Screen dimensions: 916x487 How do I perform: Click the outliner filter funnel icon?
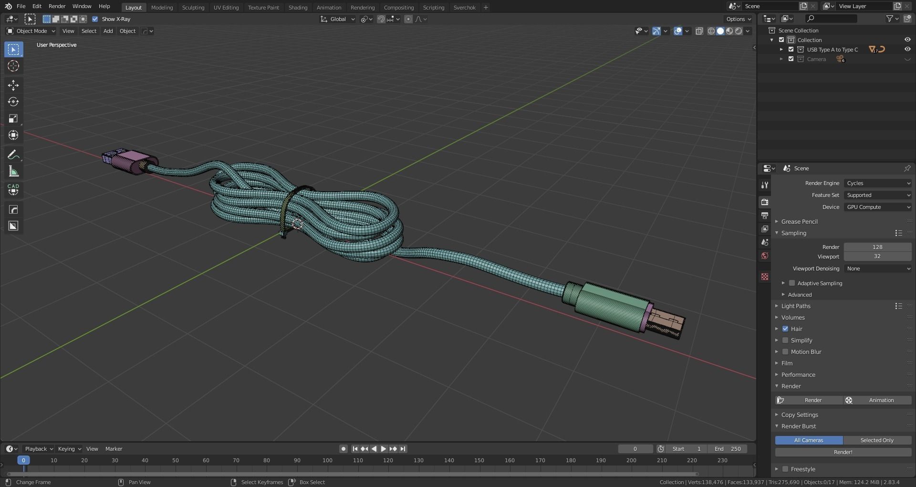890,19
